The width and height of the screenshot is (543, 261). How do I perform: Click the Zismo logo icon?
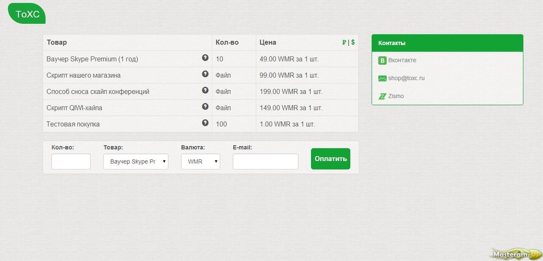[x=382, y=96]
